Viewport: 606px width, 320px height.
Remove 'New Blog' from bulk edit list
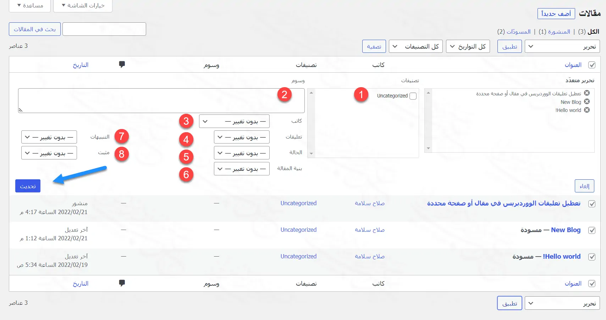(587, 102)
